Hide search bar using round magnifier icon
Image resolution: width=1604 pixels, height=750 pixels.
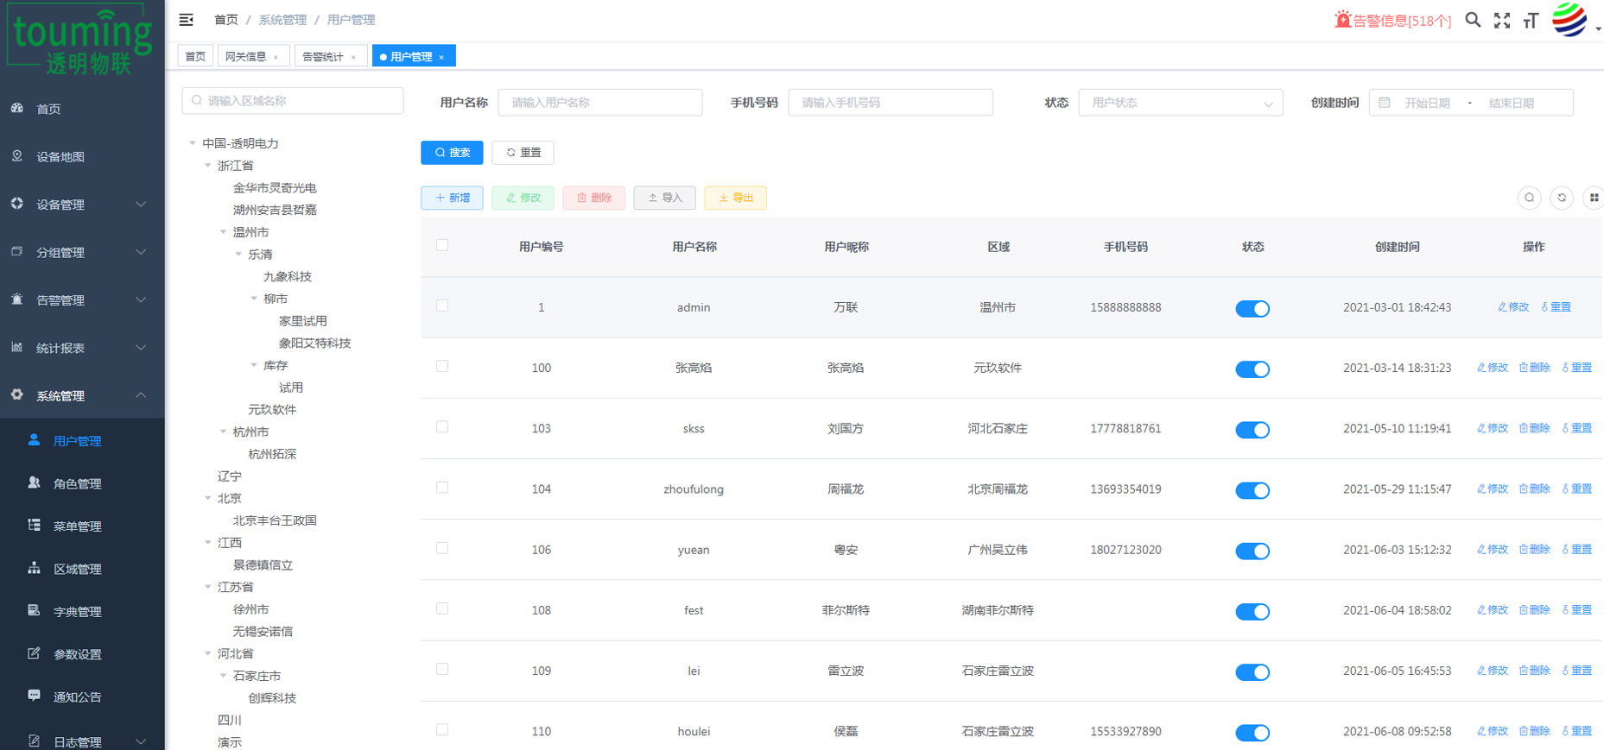pyautogui.click(x=1529, y=198)
